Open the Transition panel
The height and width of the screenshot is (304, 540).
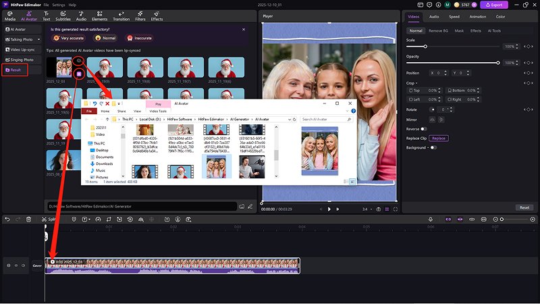tap(122, 16)
